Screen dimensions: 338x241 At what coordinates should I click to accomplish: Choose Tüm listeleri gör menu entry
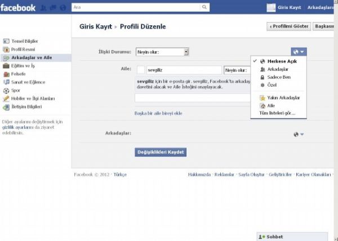tap(277, 113)
